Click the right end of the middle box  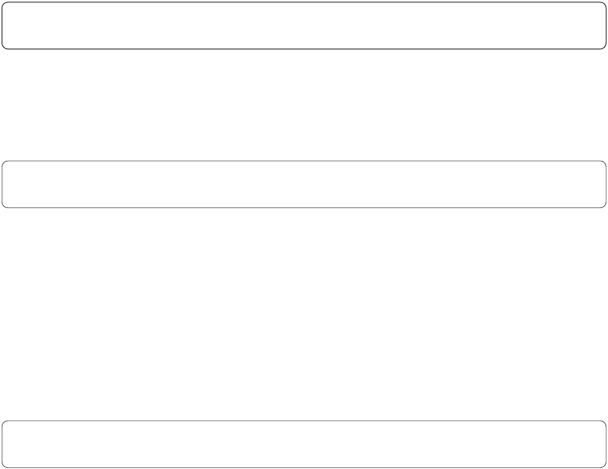[596, 184]
